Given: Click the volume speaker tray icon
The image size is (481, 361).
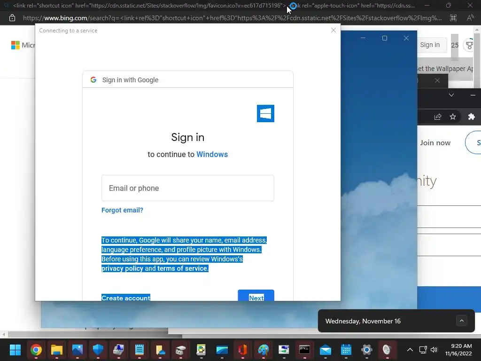Looking at the screenshot, I should point(434,350).
